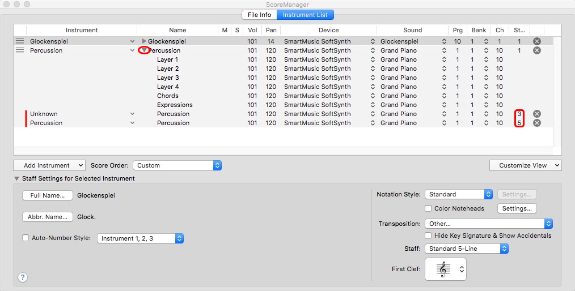The height and width of the screenshot is (291, 575).
Task: Remove the Unknown instrument using X icon
Action: 536,114
